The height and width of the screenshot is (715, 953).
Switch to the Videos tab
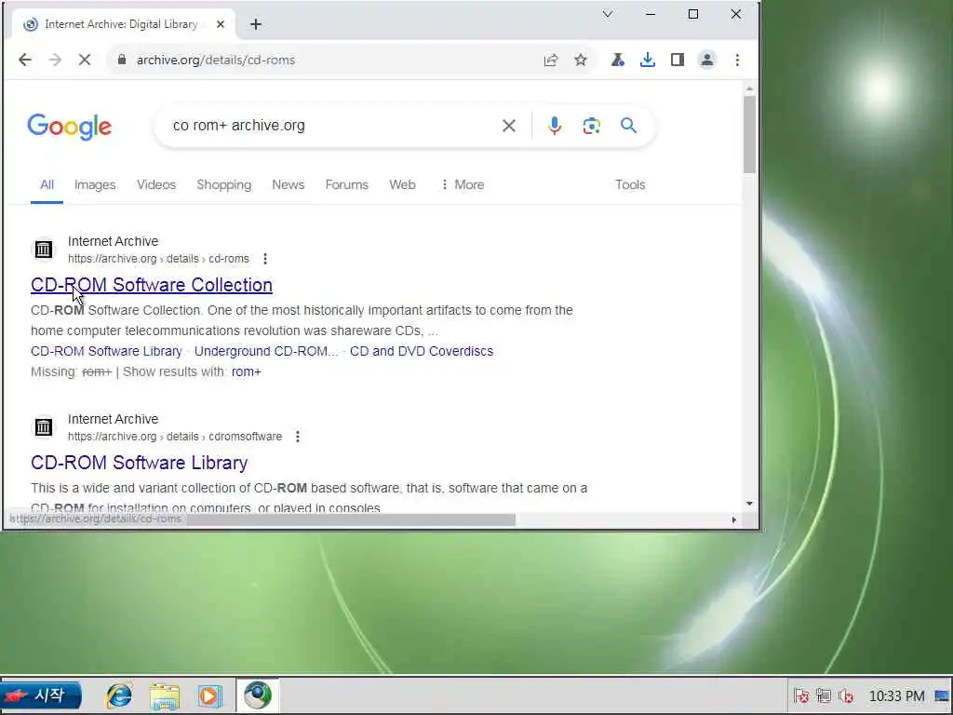[x=156, y=185]
